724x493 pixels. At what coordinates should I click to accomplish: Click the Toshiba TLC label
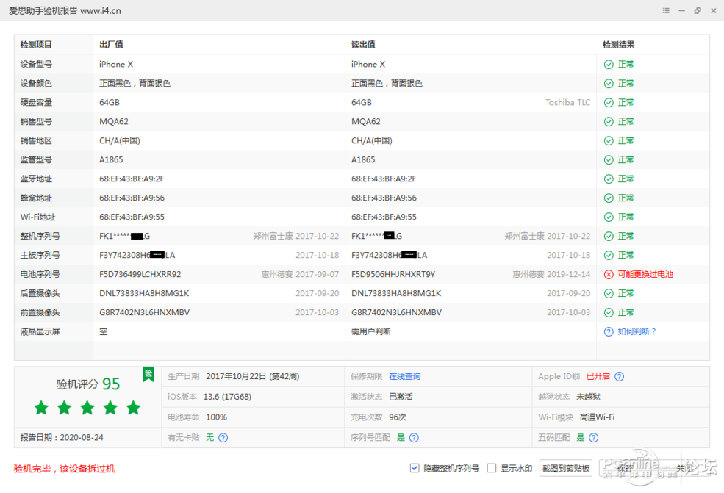pos(567,102)
